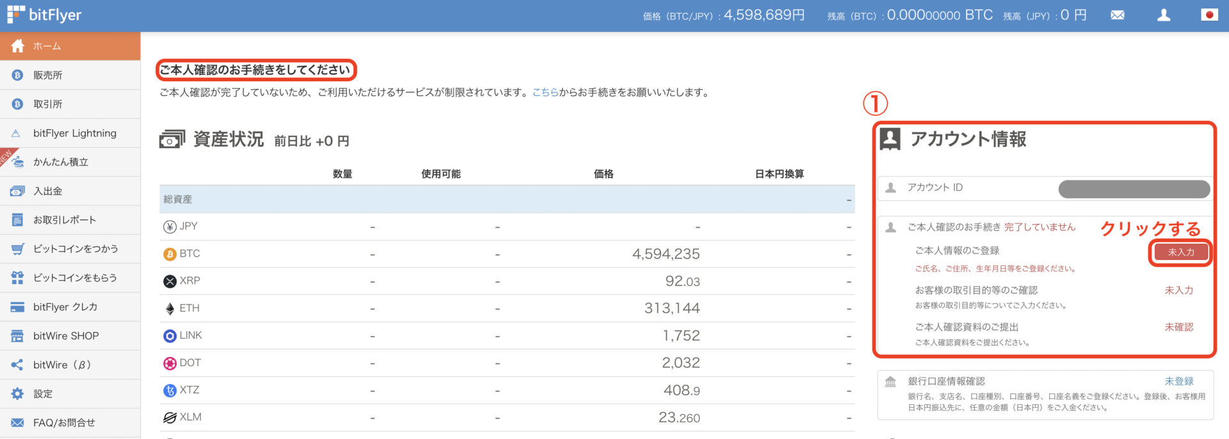The width and height of the screenshot is (1229, 439).
Task: Click the header price 4,598,689円
Action: (764, 15)
